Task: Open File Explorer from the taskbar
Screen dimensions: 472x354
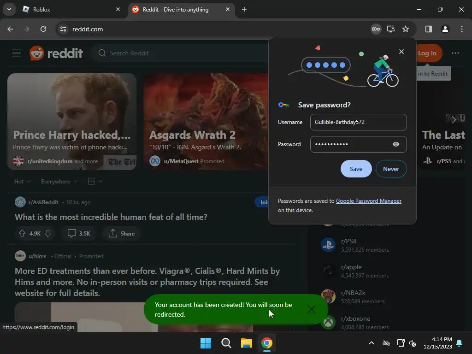Action: (x=246, y=343)
